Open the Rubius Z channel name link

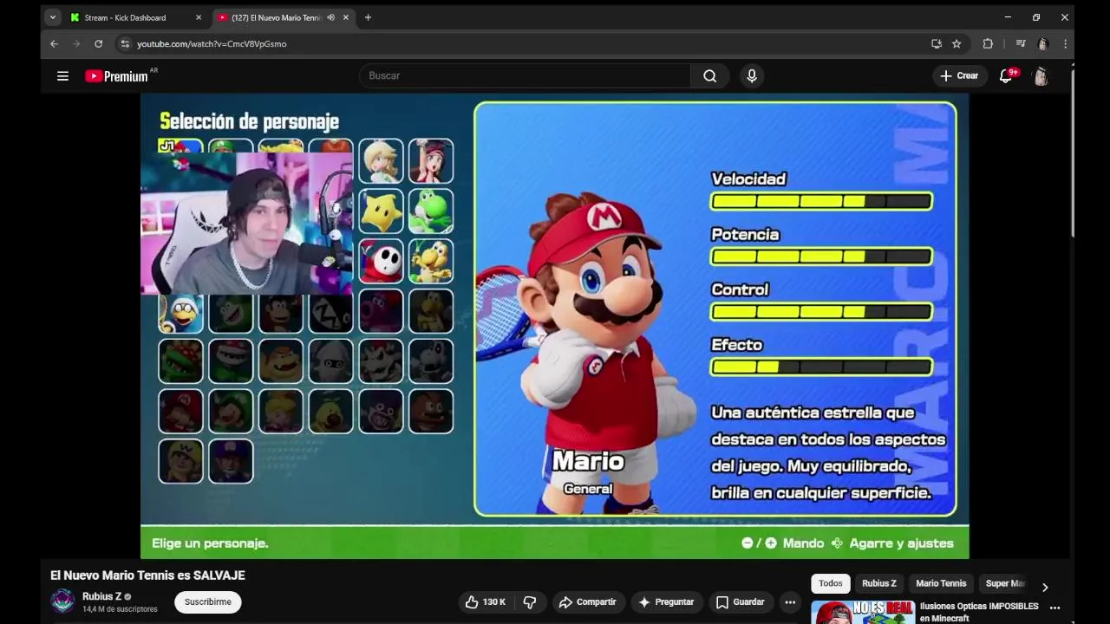tap(101, 596)
